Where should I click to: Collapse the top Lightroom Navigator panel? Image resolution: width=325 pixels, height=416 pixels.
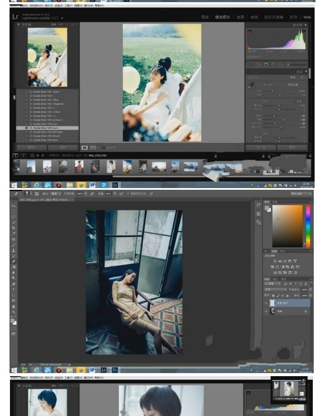coord(19,24)
